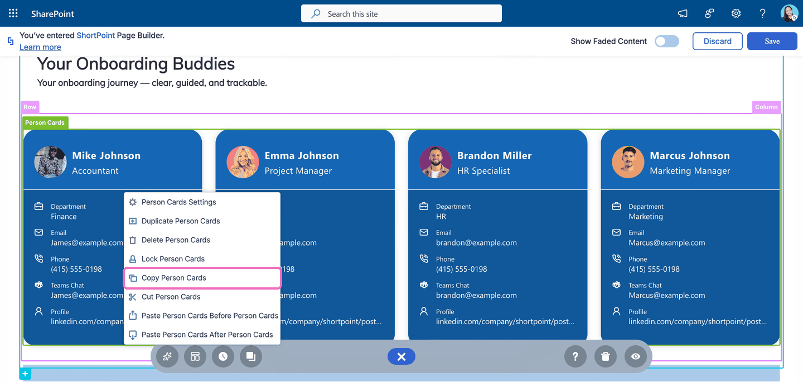Click the Search this site field
Image resolution: width=803 pixels, height=382 pixels.
(x=401, y=13)
